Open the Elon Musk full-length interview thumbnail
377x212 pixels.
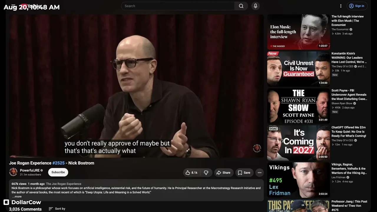pos(298,32)
